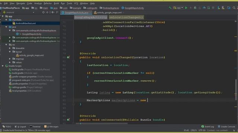Image resolution: width=238 pixels, height=133 pixels.
Task: Open the Project Structure toolbar icon
Action: click(x=229, y=8)
